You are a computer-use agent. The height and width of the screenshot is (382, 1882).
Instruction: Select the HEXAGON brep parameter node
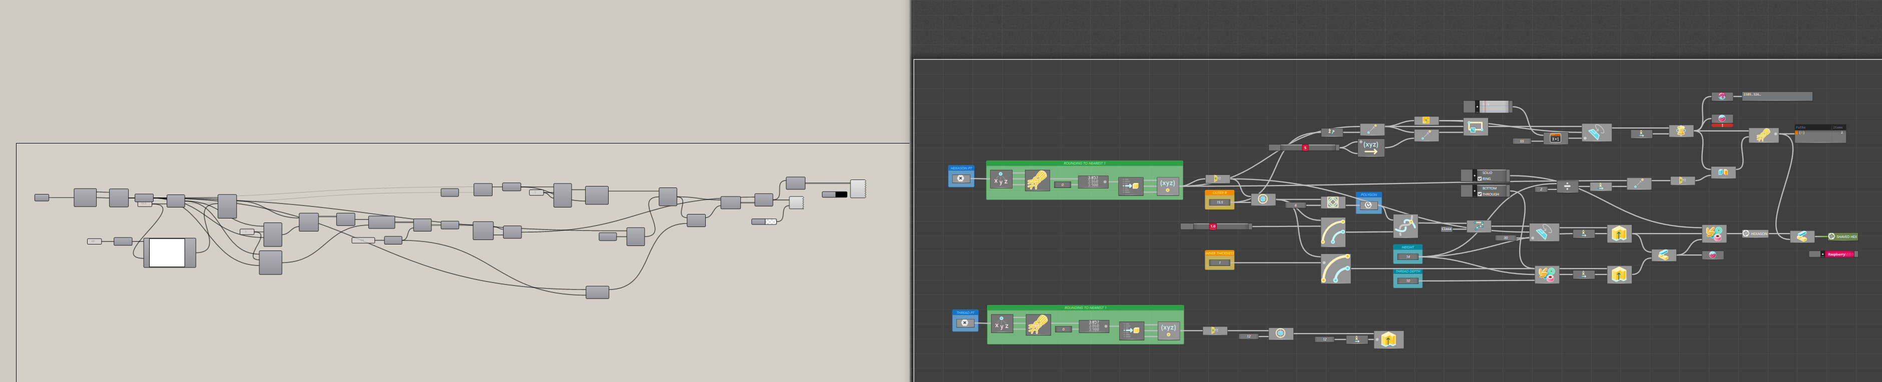coord(1754,233)
